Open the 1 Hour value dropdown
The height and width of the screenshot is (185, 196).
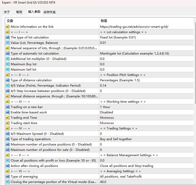tap(146, 107)
